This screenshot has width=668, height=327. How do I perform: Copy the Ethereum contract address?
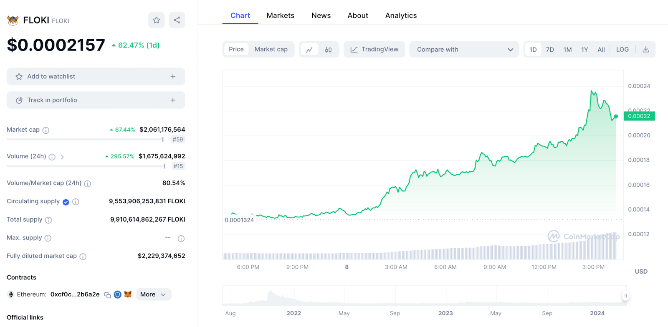[x=108, y=295]
